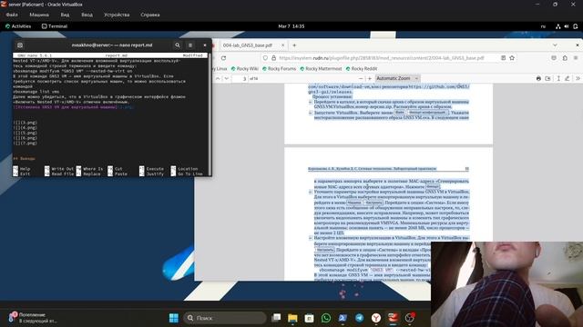The image size is (583, 327).
Task: Click the terminal search magnifier icon
Action: [x=178, y=45]
